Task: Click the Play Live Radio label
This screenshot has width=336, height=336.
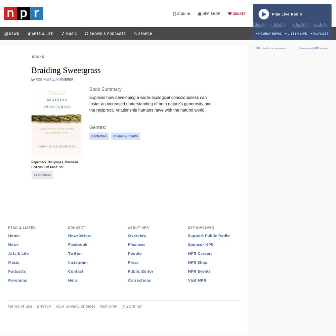Action: (x=287, y=14)
